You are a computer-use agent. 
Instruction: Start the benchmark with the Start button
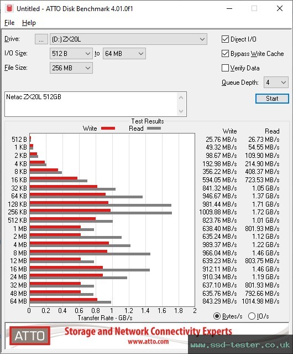272,99
